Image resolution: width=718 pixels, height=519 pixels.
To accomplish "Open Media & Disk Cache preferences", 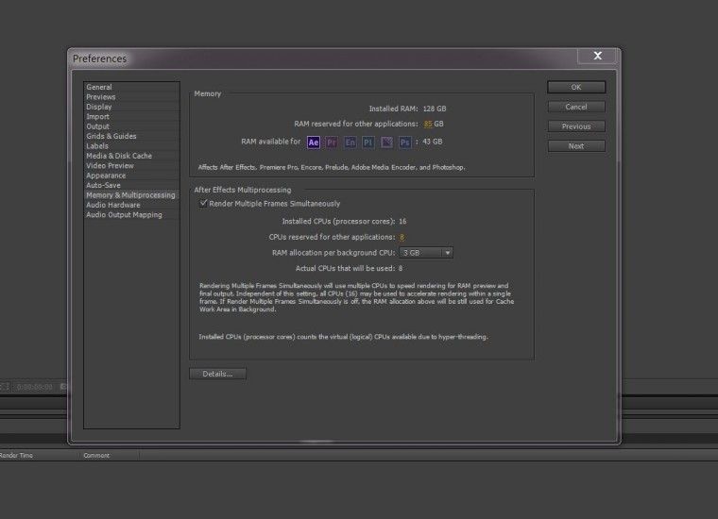I will pyautogui.click(x=119, y=156).
